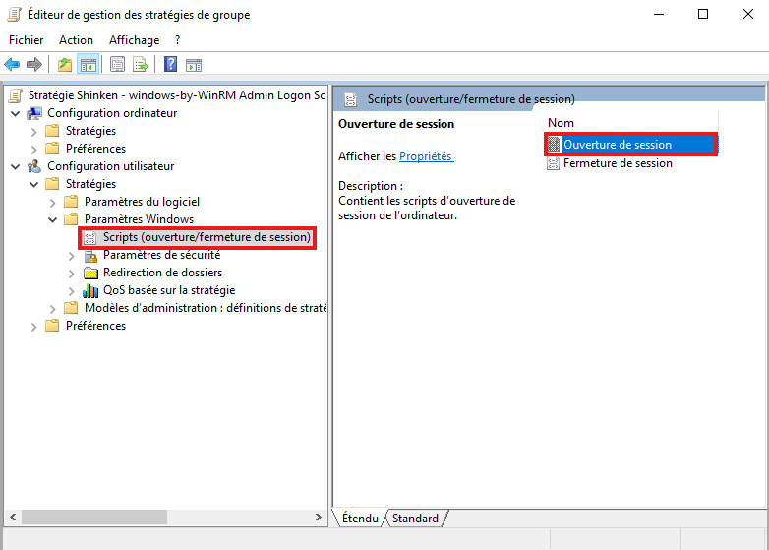Viewport: 769px width, 550px height.
Task: Collapse the Configuration ordinateur node
Action: click(16, 113)
